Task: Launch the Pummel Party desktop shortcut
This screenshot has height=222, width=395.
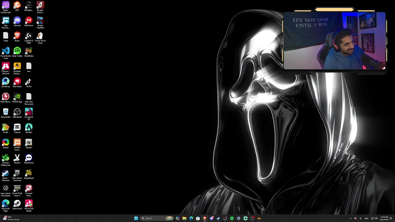Action: 29,191
